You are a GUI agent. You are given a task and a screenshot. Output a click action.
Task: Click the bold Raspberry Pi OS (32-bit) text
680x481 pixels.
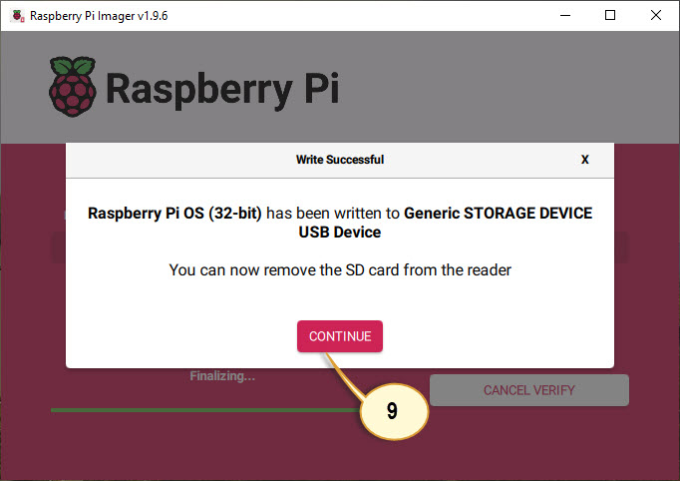(174, 214)
